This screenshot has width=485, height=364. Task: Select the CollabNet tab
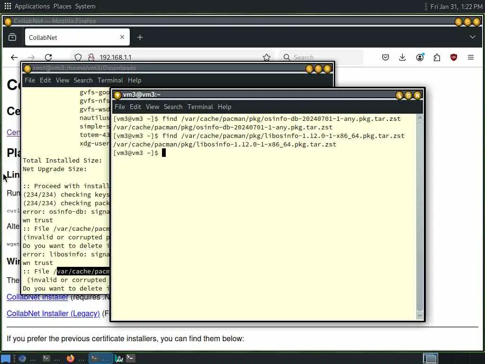[x=77, y=37]
